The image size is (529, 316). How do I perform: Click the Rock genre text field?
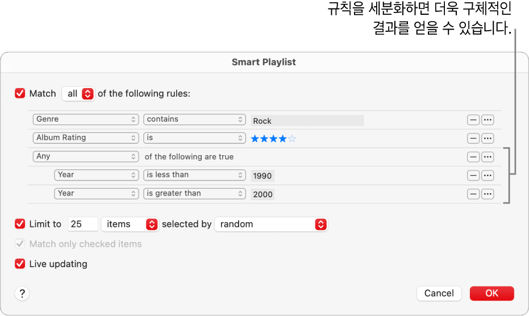[x=307, y=120]
